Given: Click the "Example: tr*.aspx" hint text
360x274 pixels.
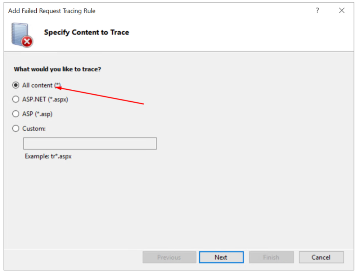Looking at the screenshot, I should [x=48, y=156].
